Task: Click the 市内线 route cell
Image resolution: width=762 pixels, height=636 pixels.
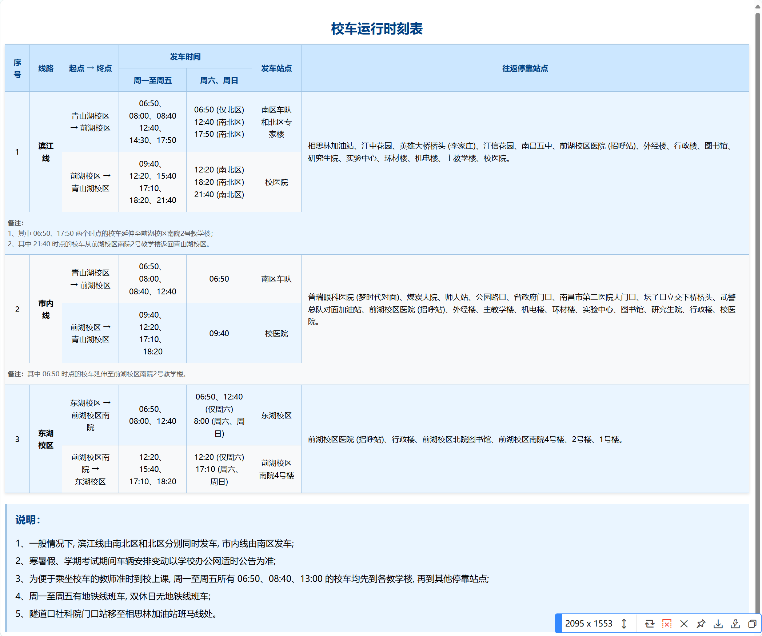Action: click(x=46, y=309)
